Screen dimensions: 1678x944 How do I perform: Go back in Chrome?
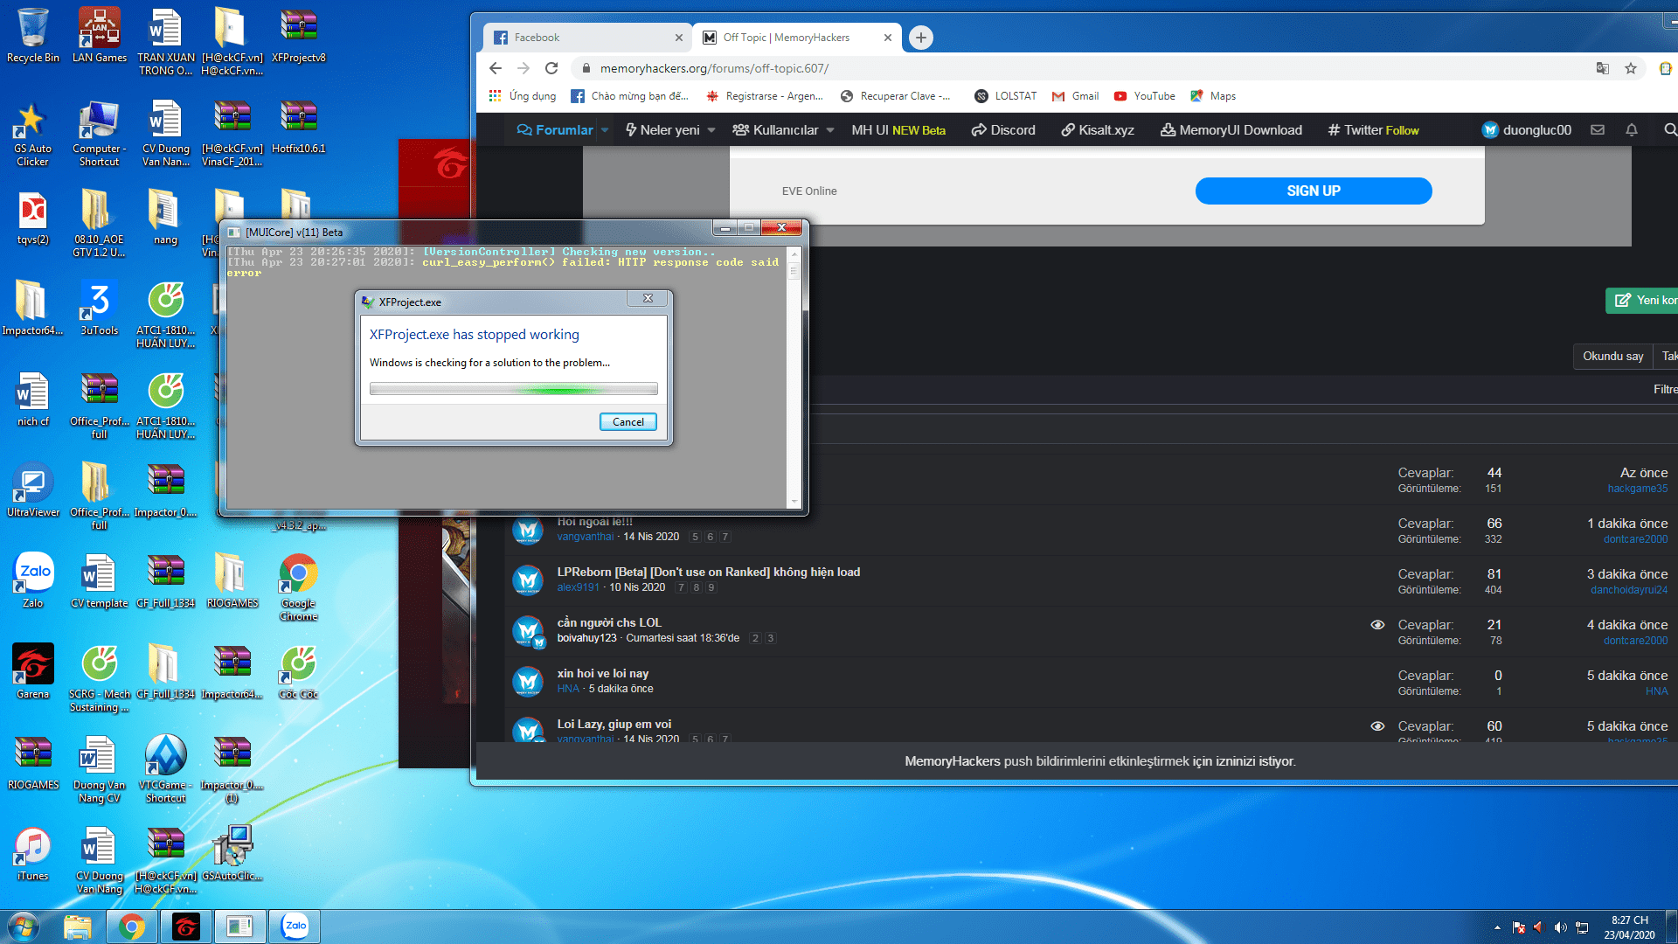coord(496,68)
